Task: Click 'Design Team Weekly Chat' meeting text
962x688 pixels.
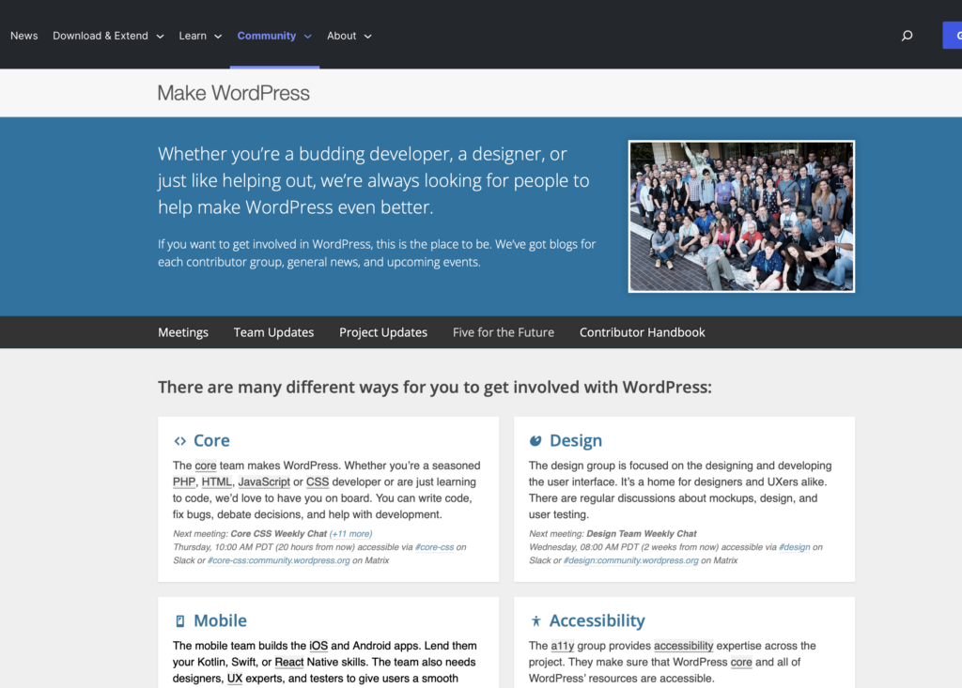Action: (x=641, y=534)
